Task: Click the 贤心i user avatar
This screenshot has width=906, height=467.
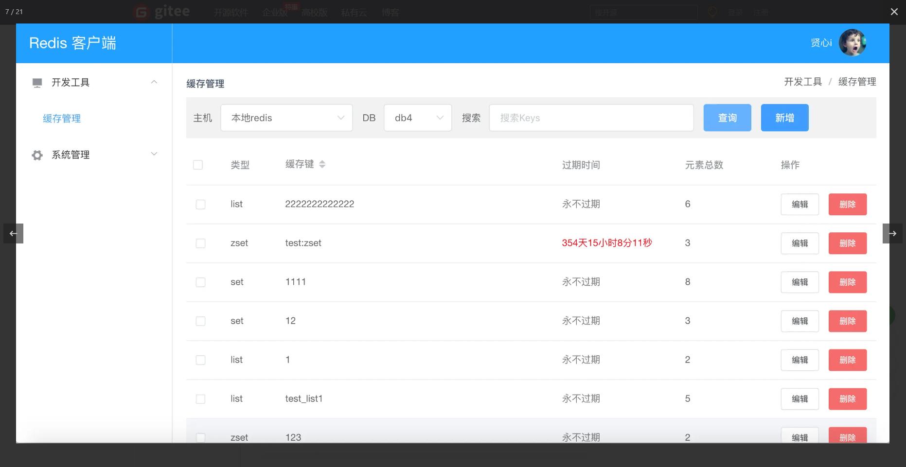Action: pyautogui.click(x=853, y=43)
